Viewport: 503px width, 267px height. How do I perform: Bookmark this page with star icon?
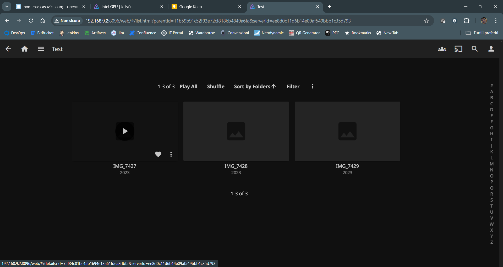(x=426, y=21)
